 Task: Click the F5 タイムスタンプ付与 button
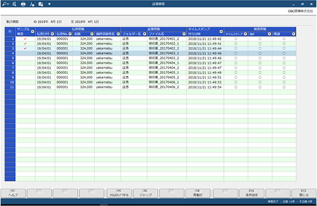tap(119, 193)
